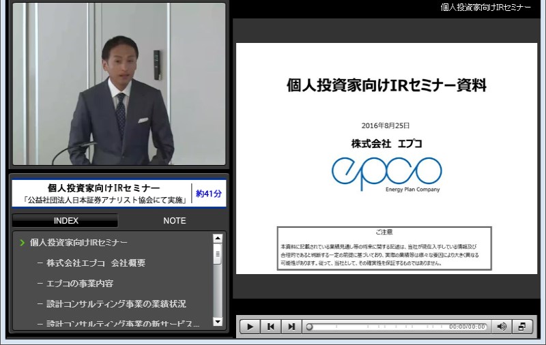Click the 約41分 duration label
Image resolution: width=546 pixels, height=345 pixels.
pos(209,194)
